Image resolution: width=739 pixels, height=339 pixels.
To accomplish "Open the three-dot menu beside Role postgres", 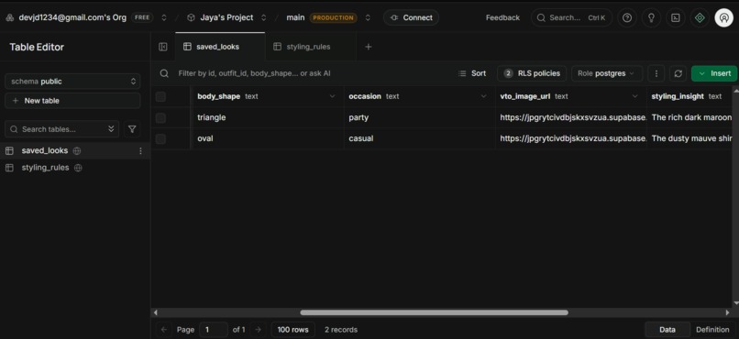I will click(x=656, y=73).
